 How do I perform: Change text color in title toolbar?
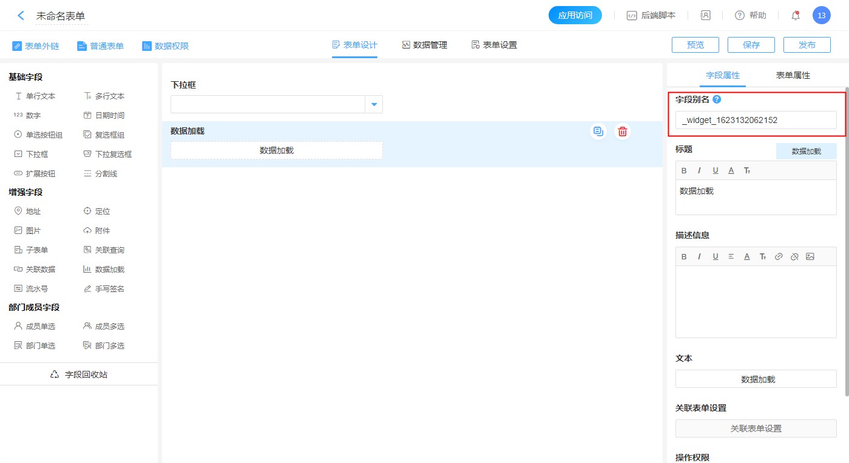click(x=731, y=171)
